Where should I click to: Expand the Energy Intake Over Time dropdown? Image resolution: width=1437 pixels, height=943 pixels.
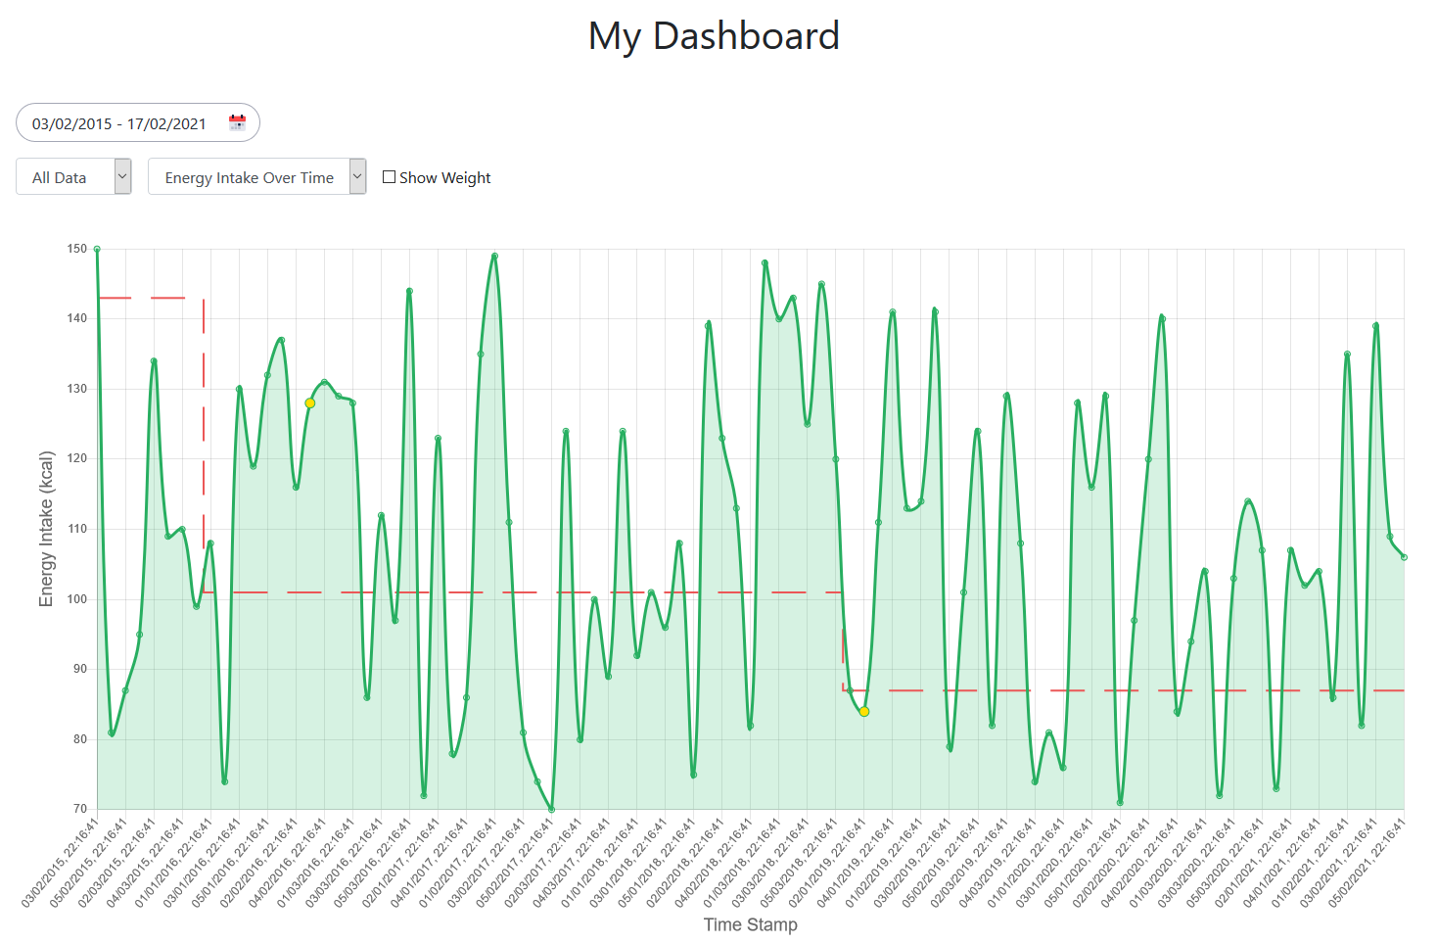click(256, 176)
